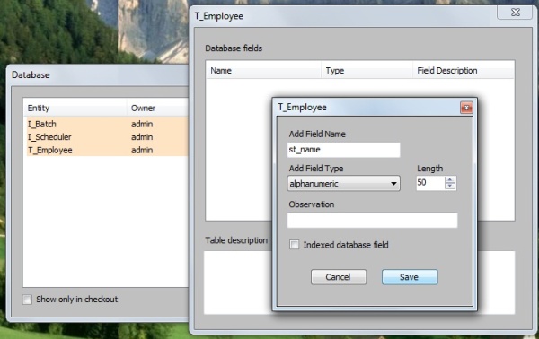Click the Add Field Name input box
The height and width of the screenshot is (339, 539).
[343, 150]
